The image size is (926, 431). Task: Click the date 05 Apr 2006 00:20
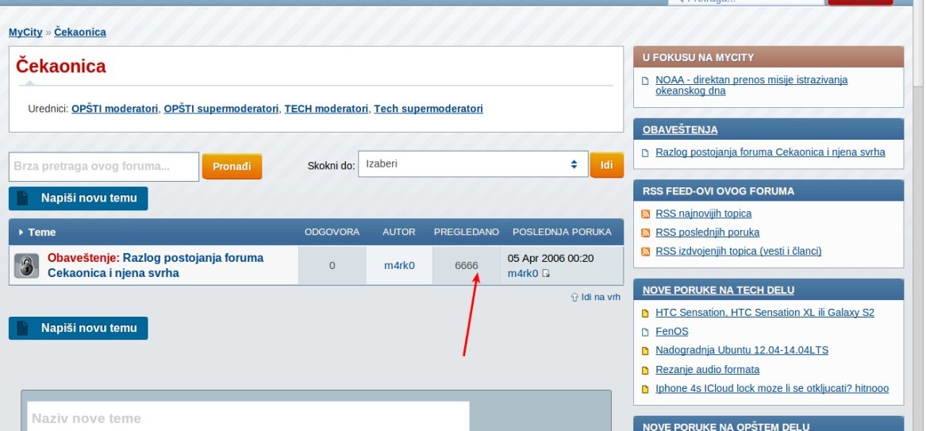click(551, 259)
